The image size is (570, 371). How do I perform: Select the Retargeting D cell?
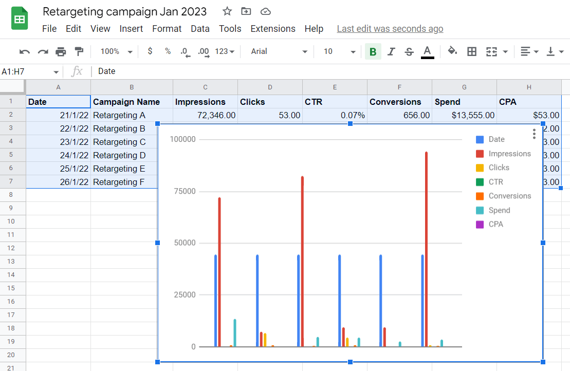click(124, 155)
